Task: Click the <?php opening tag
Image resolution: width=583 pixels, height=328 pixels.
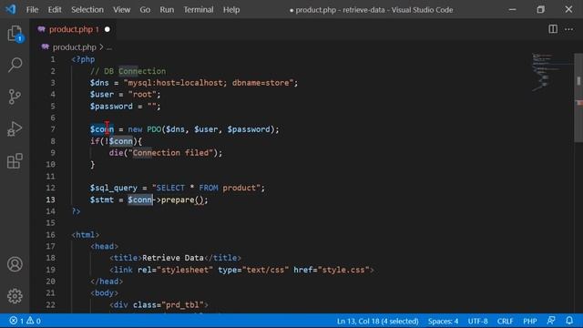Action: pos(83,59)
